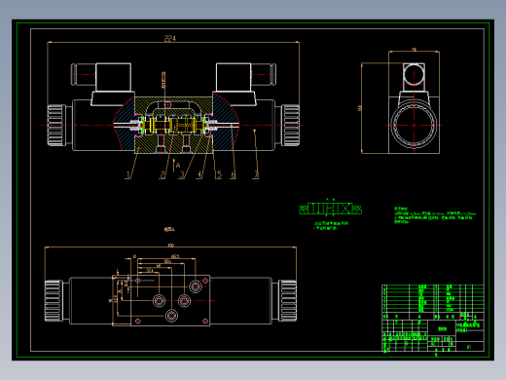Viewport: 506px width, 380px height.
Task: Select part callout number 3
Action: (x=182, y=175)
